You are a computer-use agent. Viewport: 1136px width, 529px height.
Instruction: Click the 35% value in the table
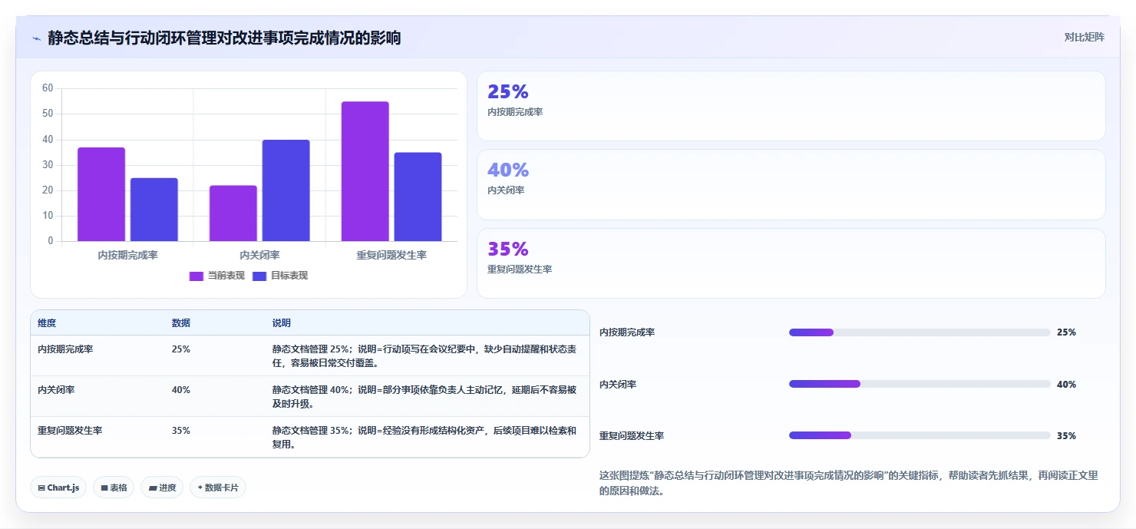[x=181, y=430]
